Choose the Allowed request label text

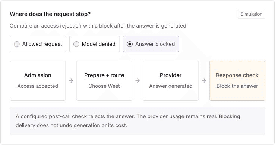pyautogui.click(x=42, y=44)
